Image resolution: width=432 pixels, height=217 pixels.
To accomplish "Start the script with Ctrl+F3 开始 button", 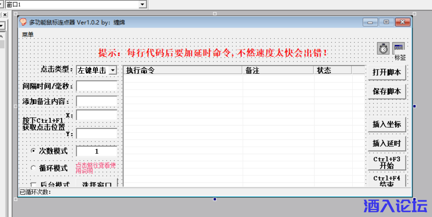I will 387,163.
